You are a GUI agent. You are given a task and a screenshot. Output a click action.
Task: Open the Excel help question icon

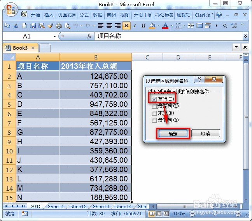coord(219,15)
